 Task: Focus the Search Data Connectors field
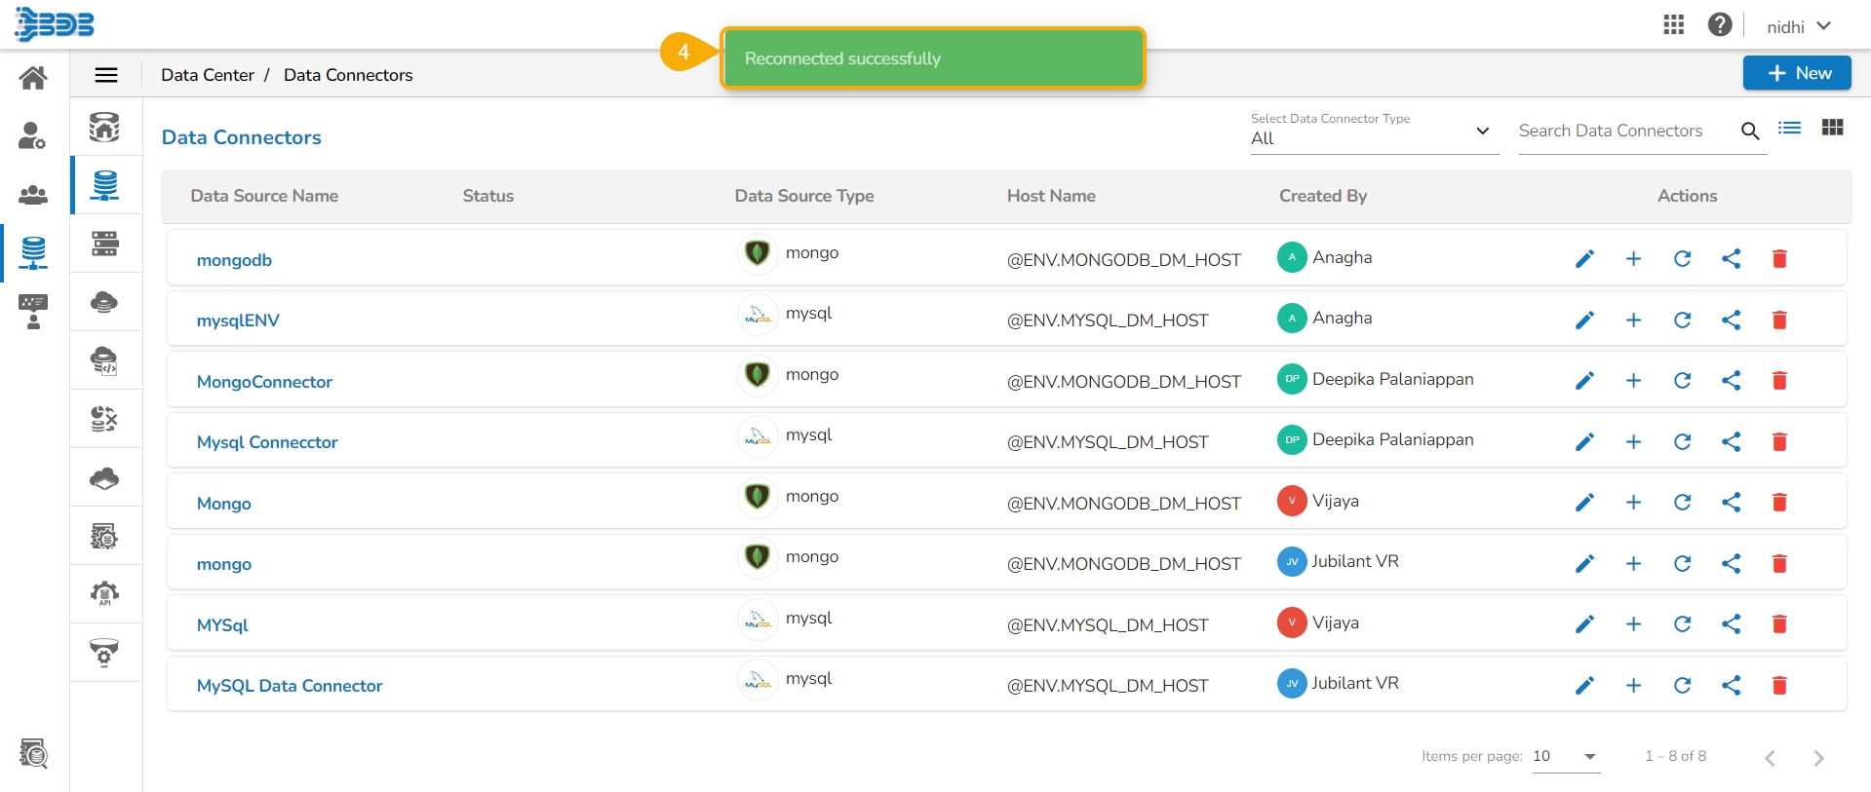[1623, 132]
